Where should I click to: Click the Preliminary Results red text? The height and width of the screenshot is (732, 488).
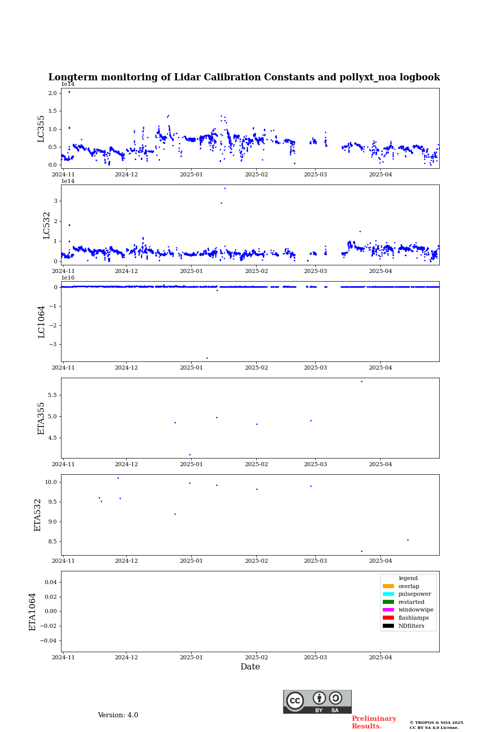pyautogui.click(x=374, y=722)
